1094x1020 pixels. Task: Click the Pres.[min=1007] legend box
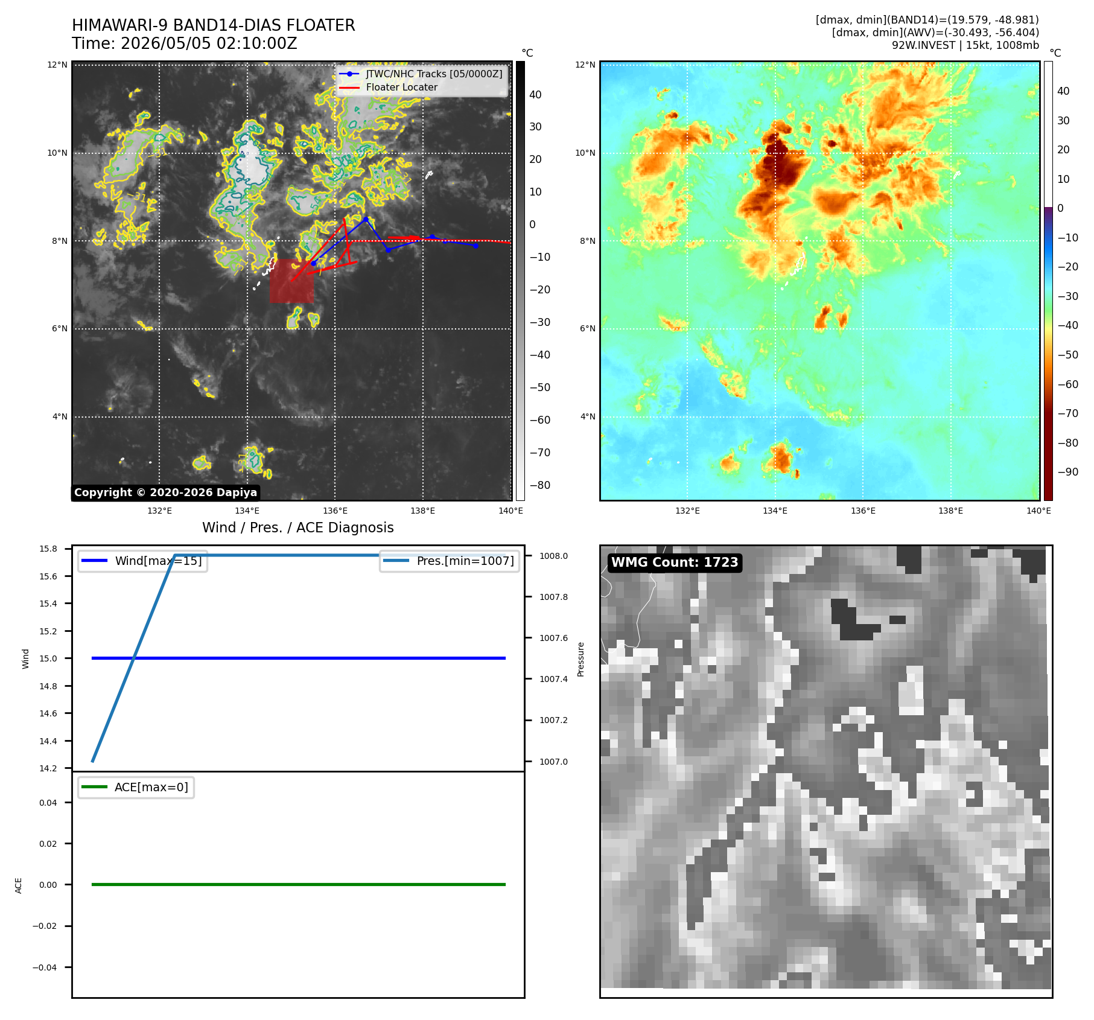click(449, 561)
